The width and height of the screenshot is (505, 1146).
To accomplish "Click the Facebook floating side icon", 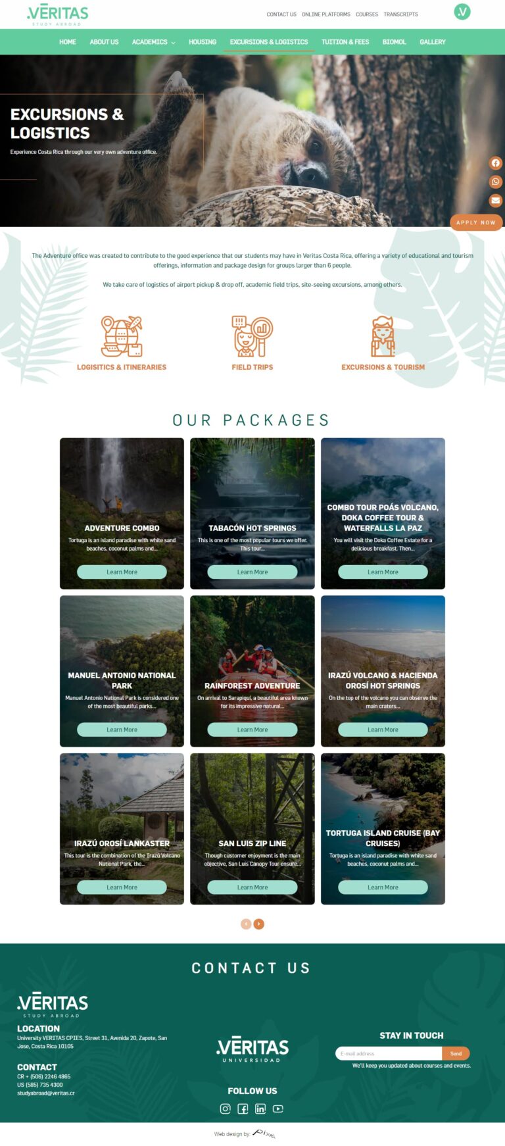I will click(x=495, y=163).
